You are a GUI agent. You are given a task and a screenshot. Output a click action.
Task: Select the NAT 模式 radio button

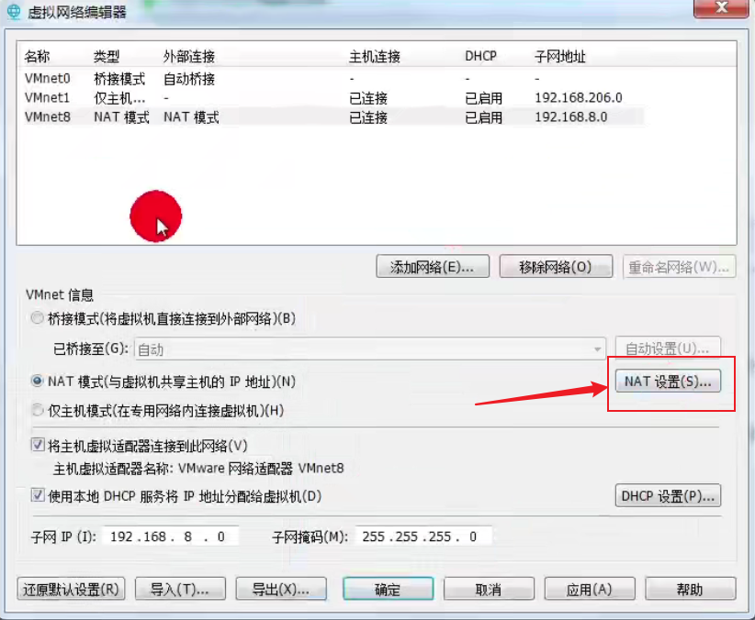(x=37, y=381)
